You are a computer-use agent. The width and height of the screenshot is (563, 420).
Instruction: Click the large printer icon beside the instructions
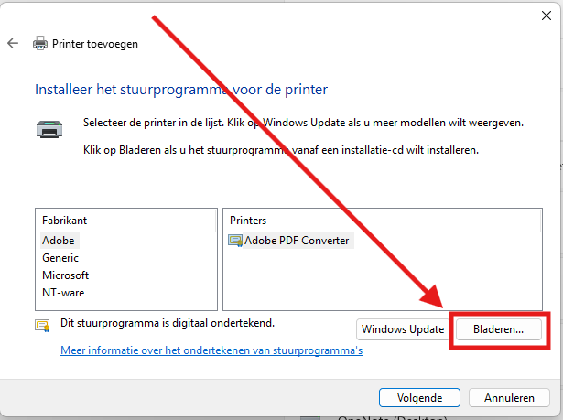click(48, 129)
